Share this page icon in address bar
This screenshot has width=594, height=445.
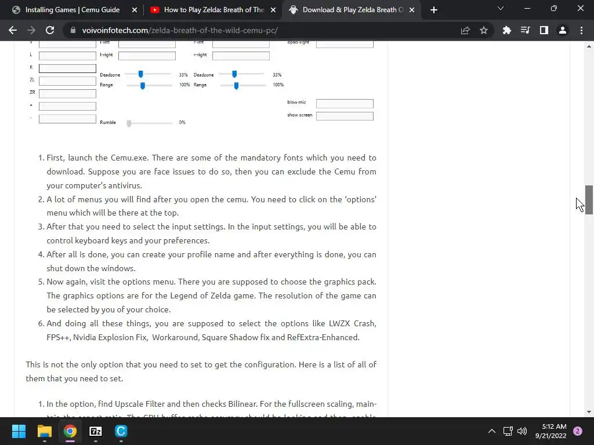[x=465, y=30]
